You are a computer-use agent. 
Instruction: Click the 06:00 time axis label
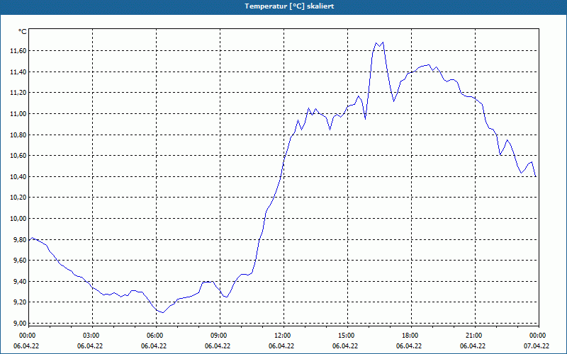154,336
